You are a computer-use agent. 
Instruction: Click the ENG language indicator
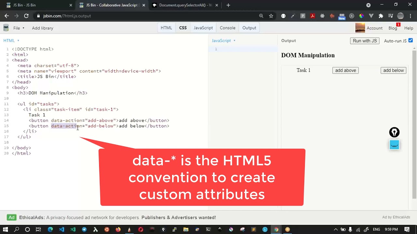(x=376, y=229)
